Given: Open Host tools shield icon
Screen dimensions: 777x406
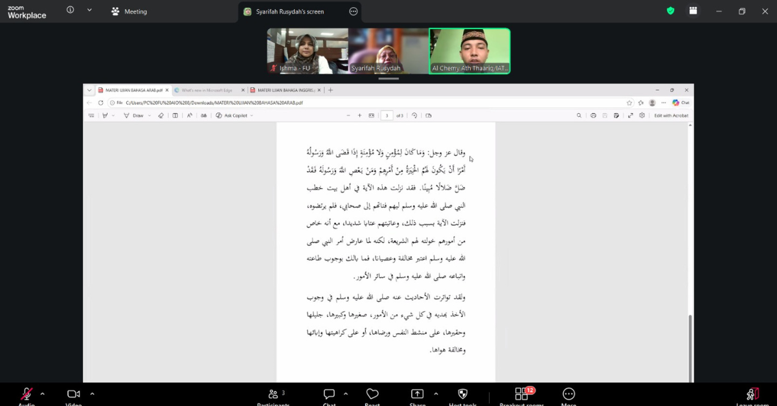Looking at the screenshot, I should 462,394.
